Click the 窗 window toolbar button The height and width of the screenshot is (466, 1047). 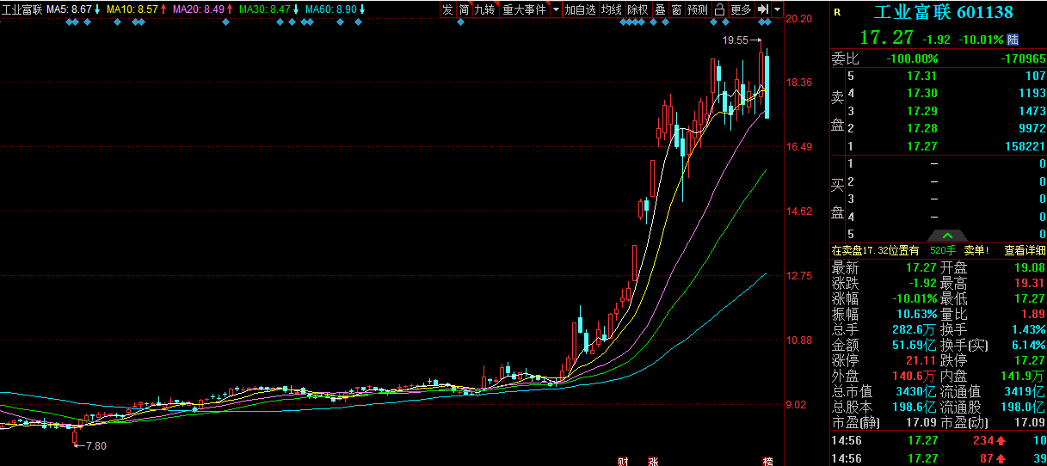pyautogui.click(x=677, y=9)
